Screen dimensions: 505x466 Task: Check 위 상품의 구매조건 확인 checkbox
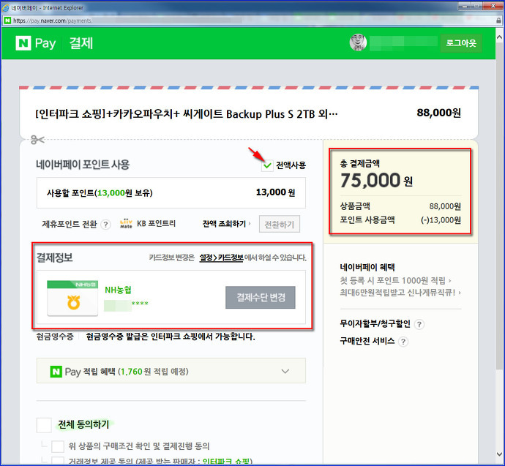point(58,447)
